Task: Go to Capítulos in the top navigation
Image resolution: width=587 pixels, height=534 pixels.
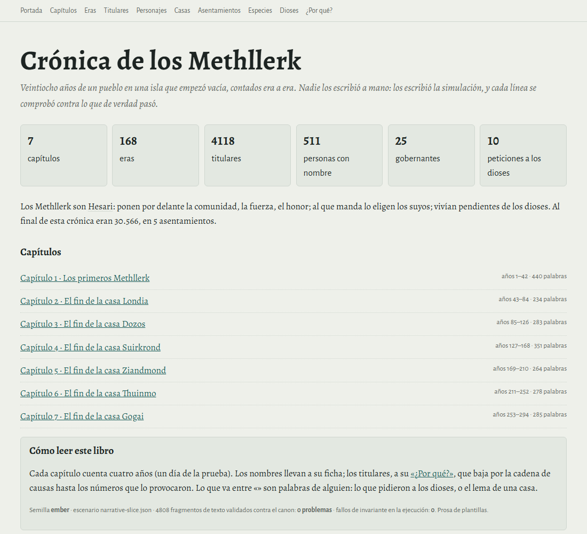Action: click(x=64, y=11)
